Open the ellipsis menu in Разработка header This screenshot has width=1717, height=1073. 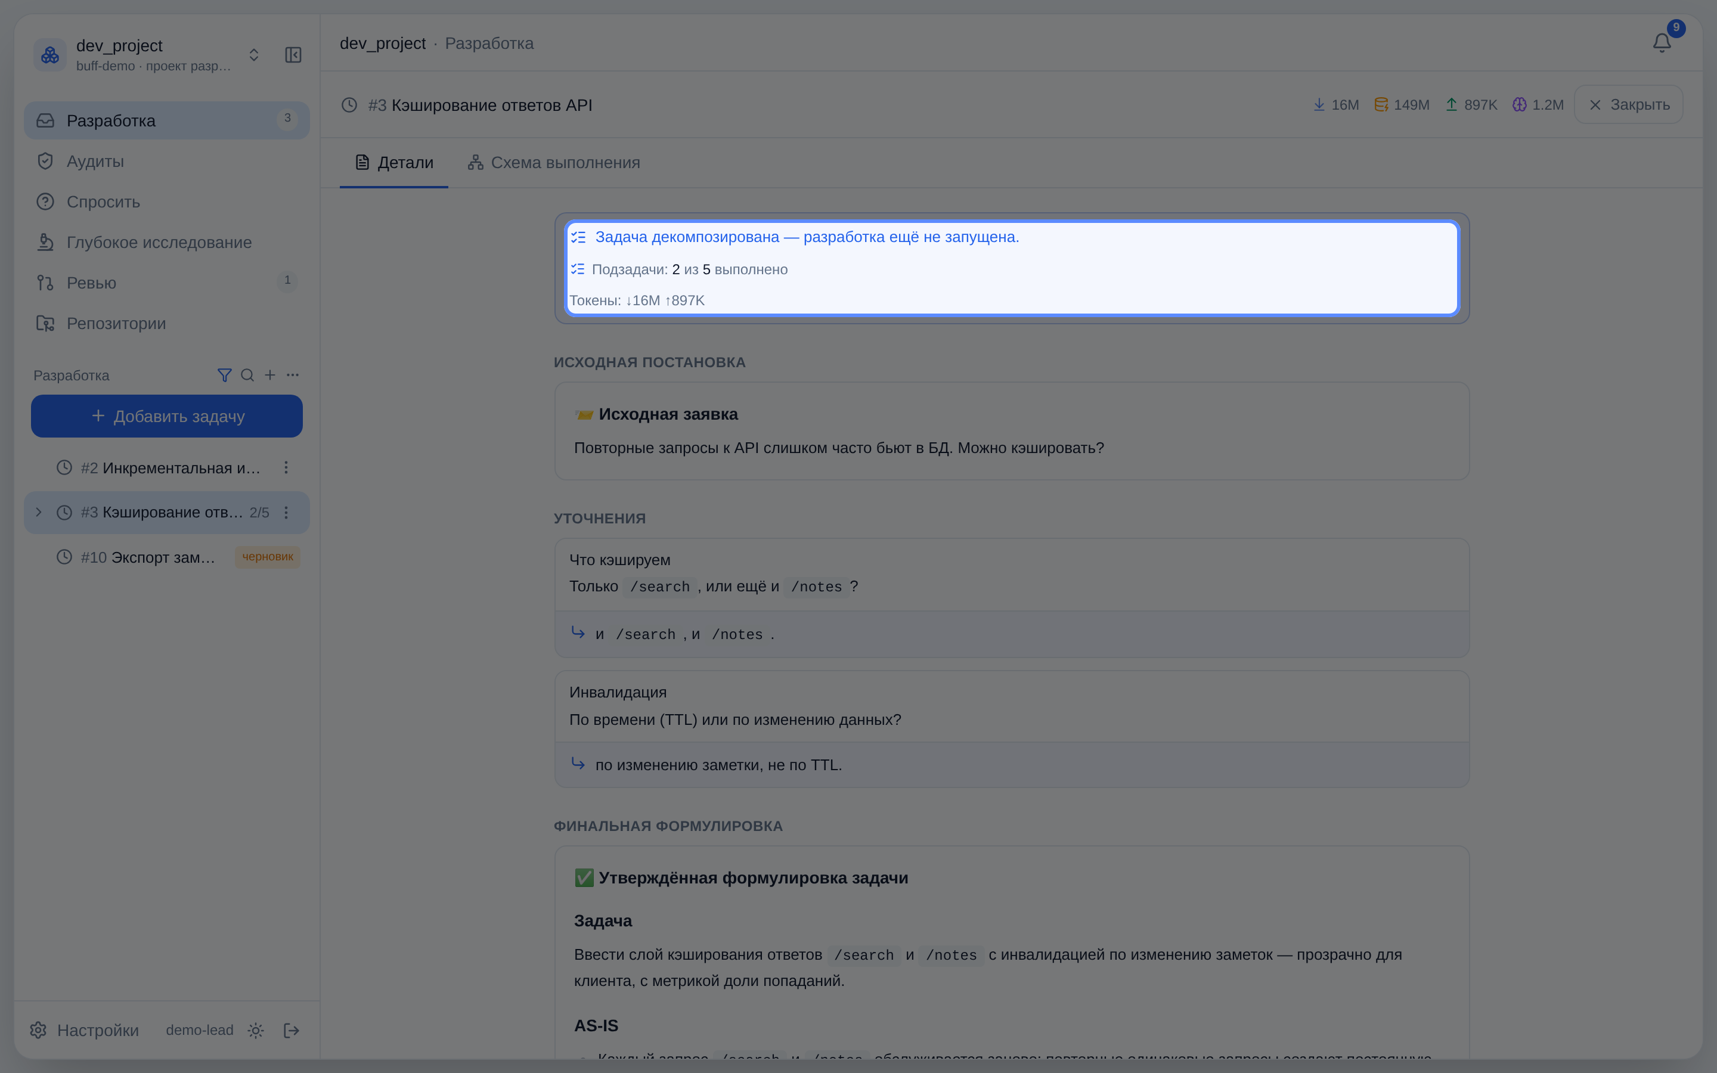(x=292, y=375)
